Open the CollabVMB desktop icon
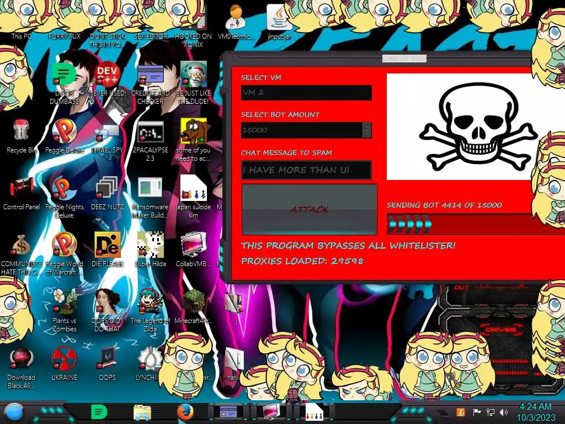The width and height of the screenshot is (565, 424). coord(193,250)
